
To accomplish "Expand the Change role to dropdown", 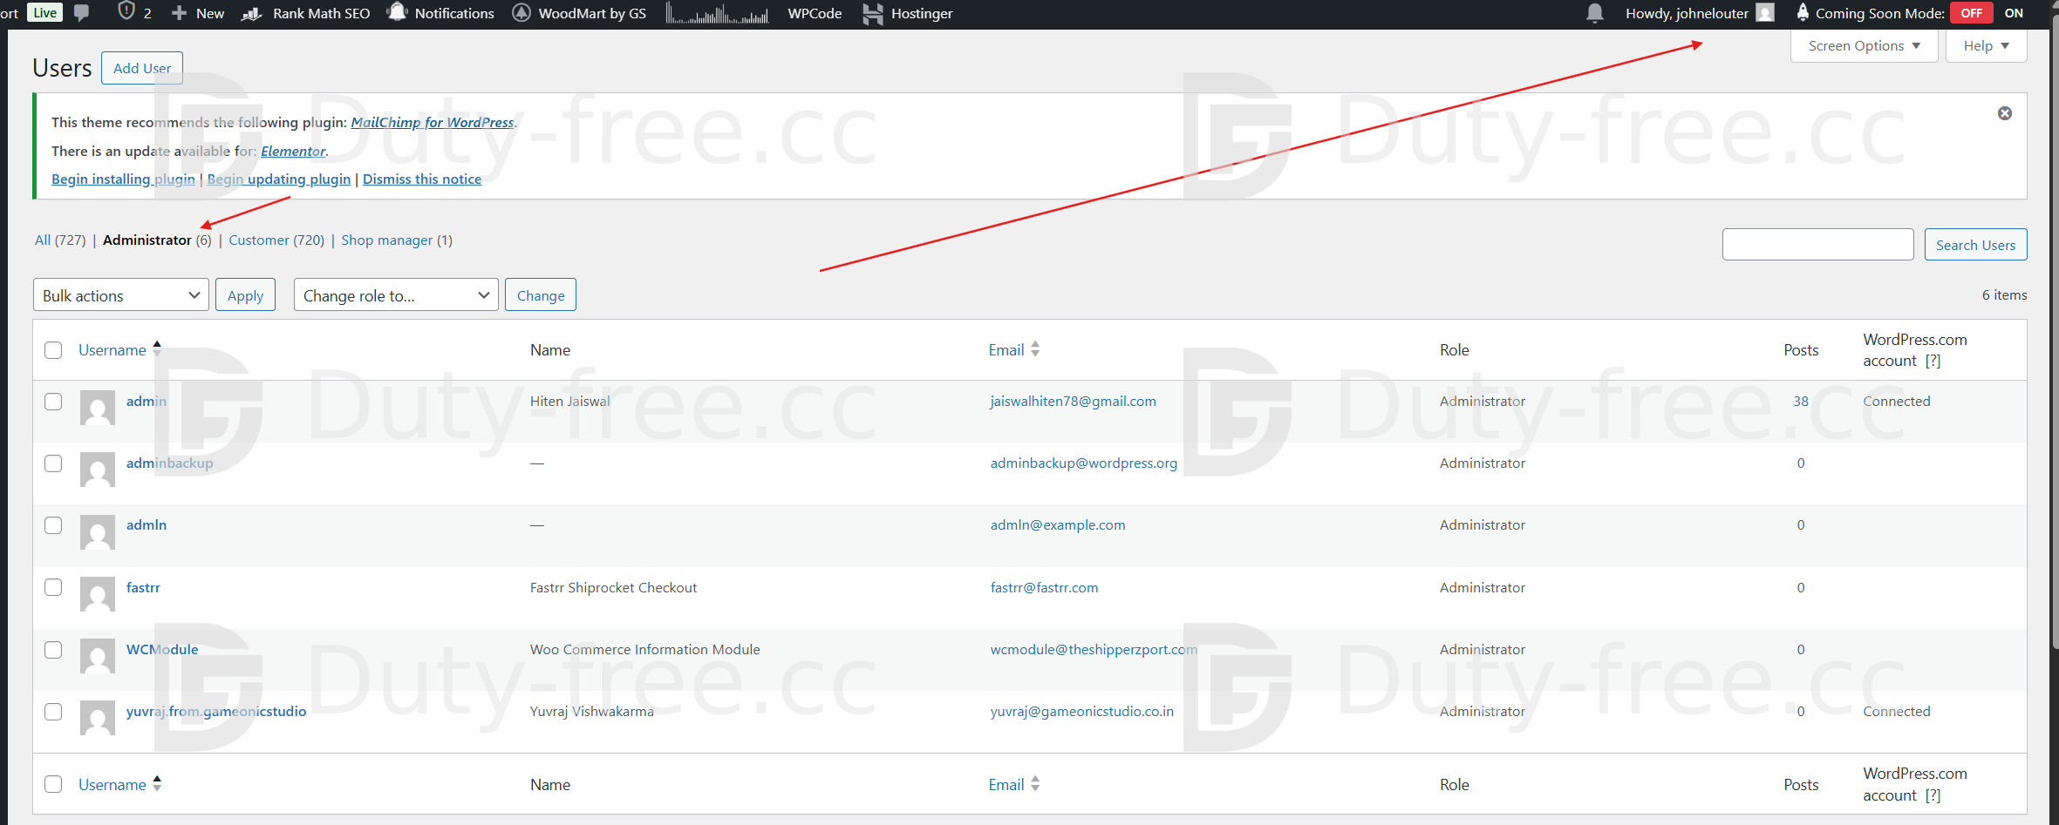I will (x=395, y=295).
